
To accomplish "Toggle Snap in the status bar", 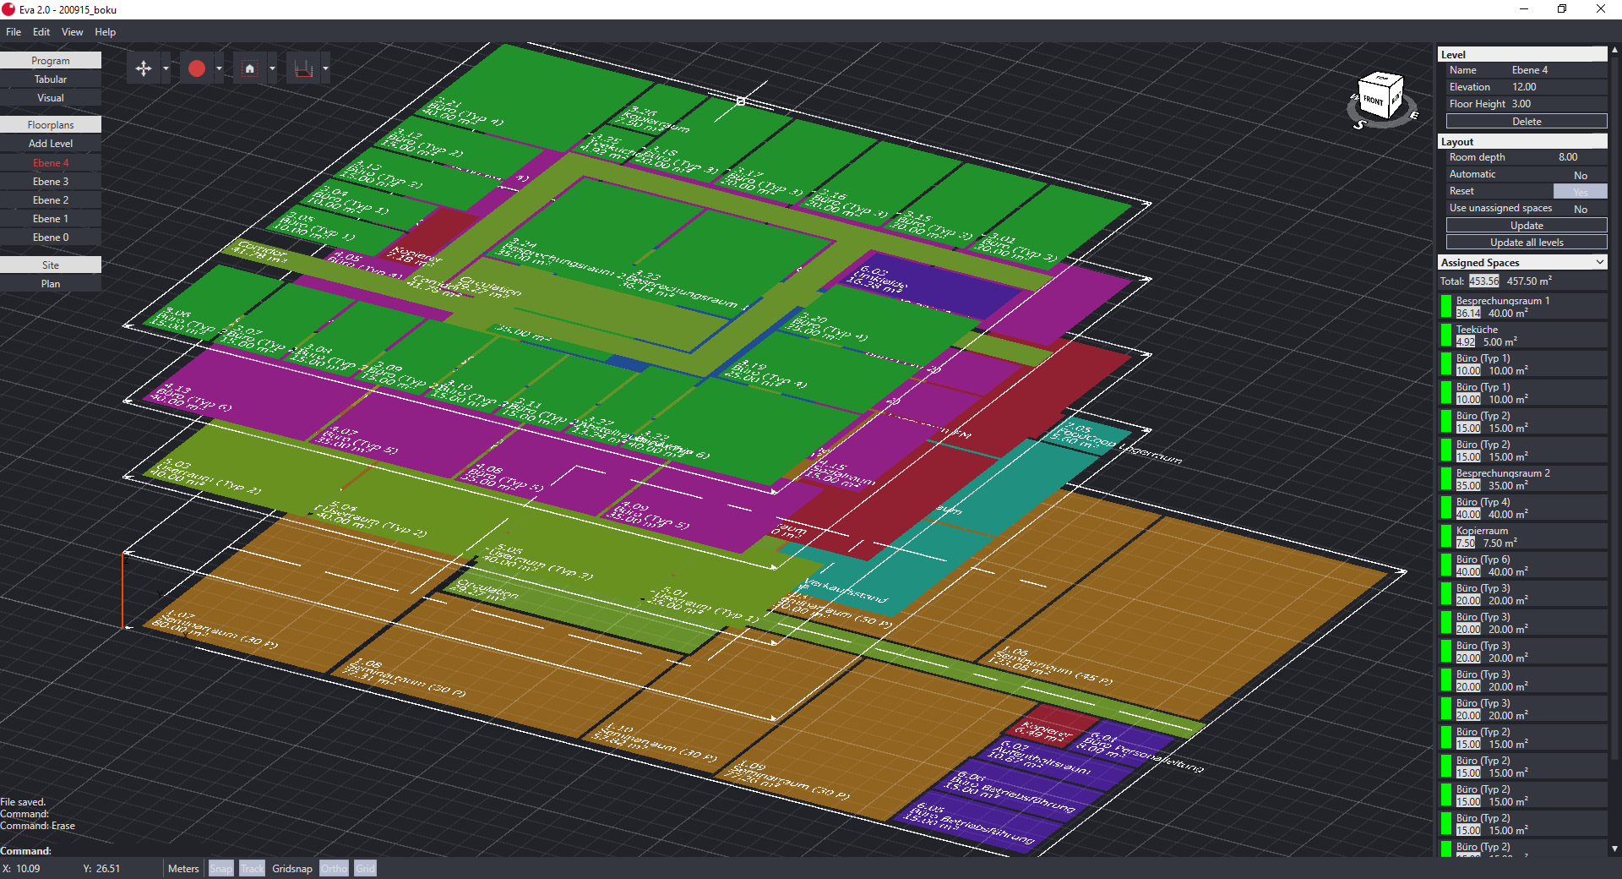I will tap(220, 868).
